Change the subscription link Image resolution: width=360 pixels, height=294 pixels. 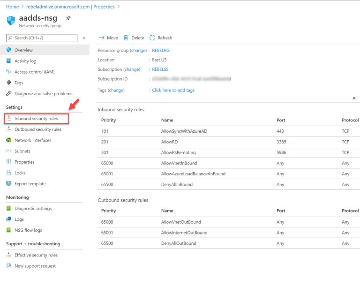[132, 69]
